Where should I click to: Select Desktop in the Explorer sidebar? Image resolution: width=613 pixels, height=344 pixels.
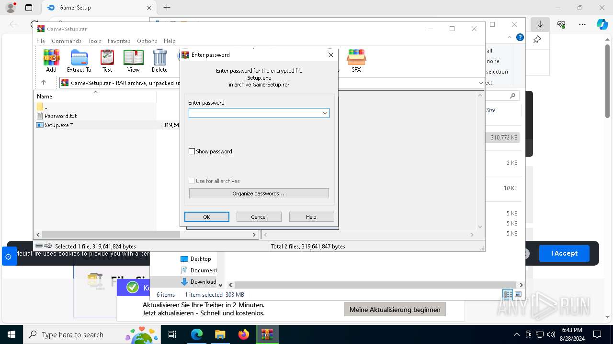[200, 259]
